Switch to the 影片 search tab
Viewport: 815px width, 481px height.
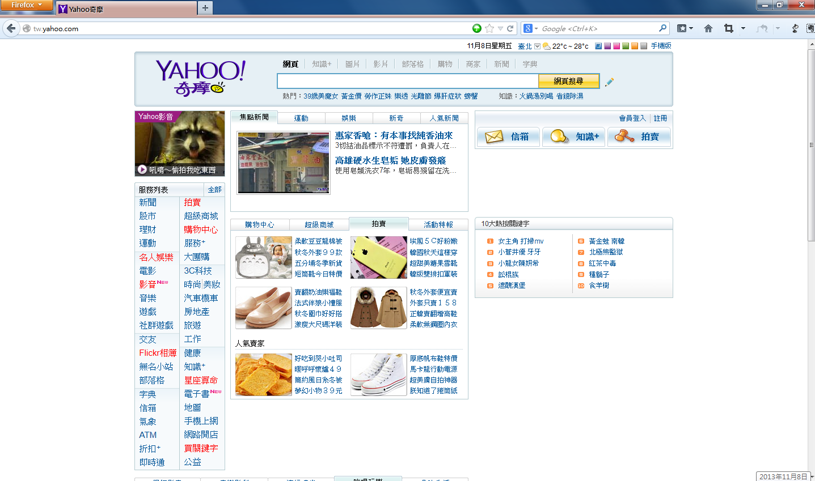pyautogui.click(x=381, y=64)
